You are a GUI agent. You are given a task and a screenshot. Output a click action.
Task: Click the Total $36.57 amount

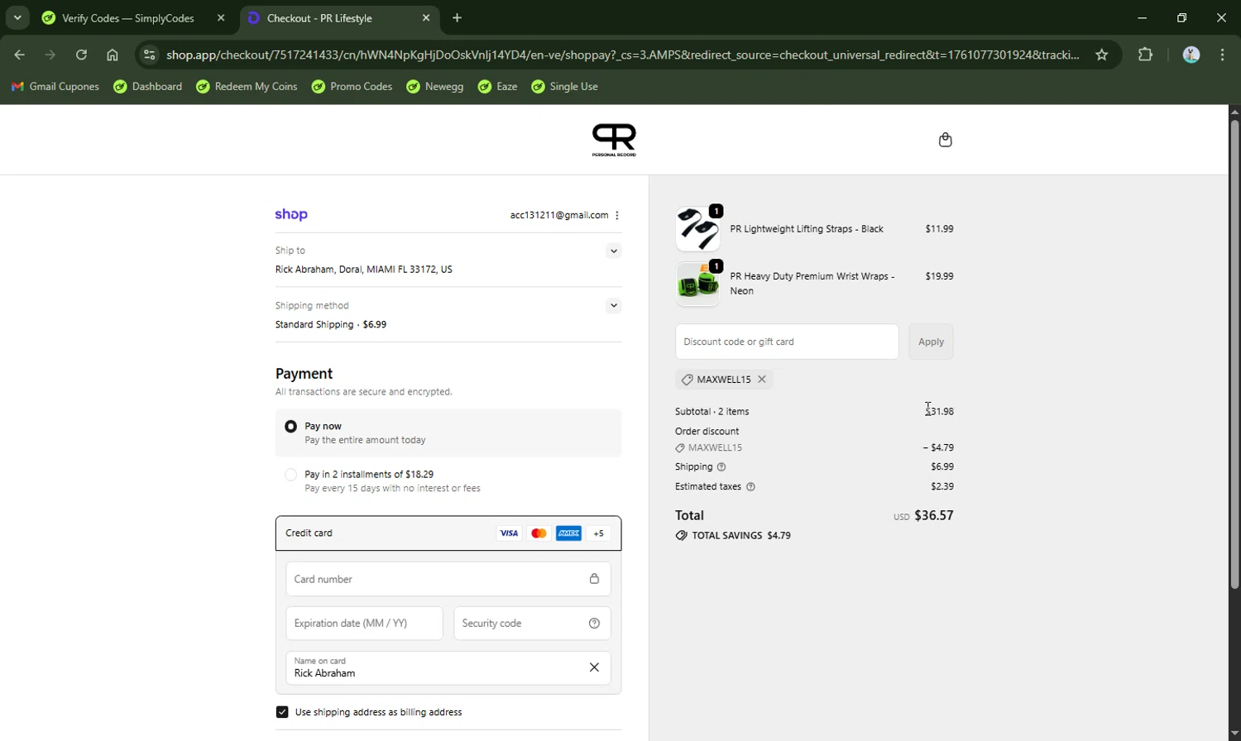point(934,515)
